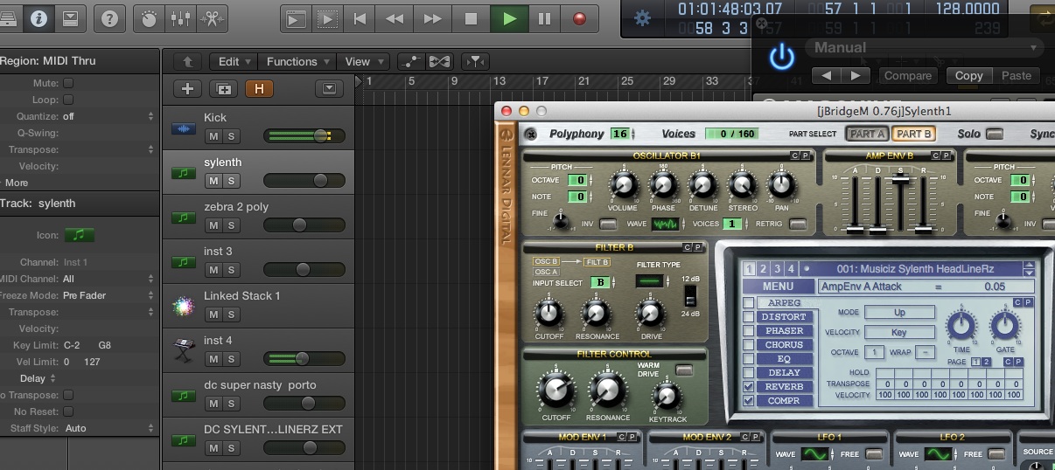Image resolution: width=1055 pixels, height=470 pixels.
Task: Toggle the Flex view icon
Action: [x=439, y=61]
